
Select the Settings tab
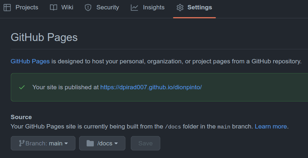(194, 8)
